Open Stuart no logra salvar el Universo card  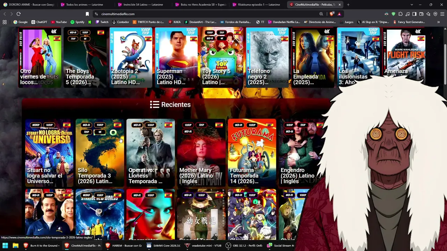point(49,153)
